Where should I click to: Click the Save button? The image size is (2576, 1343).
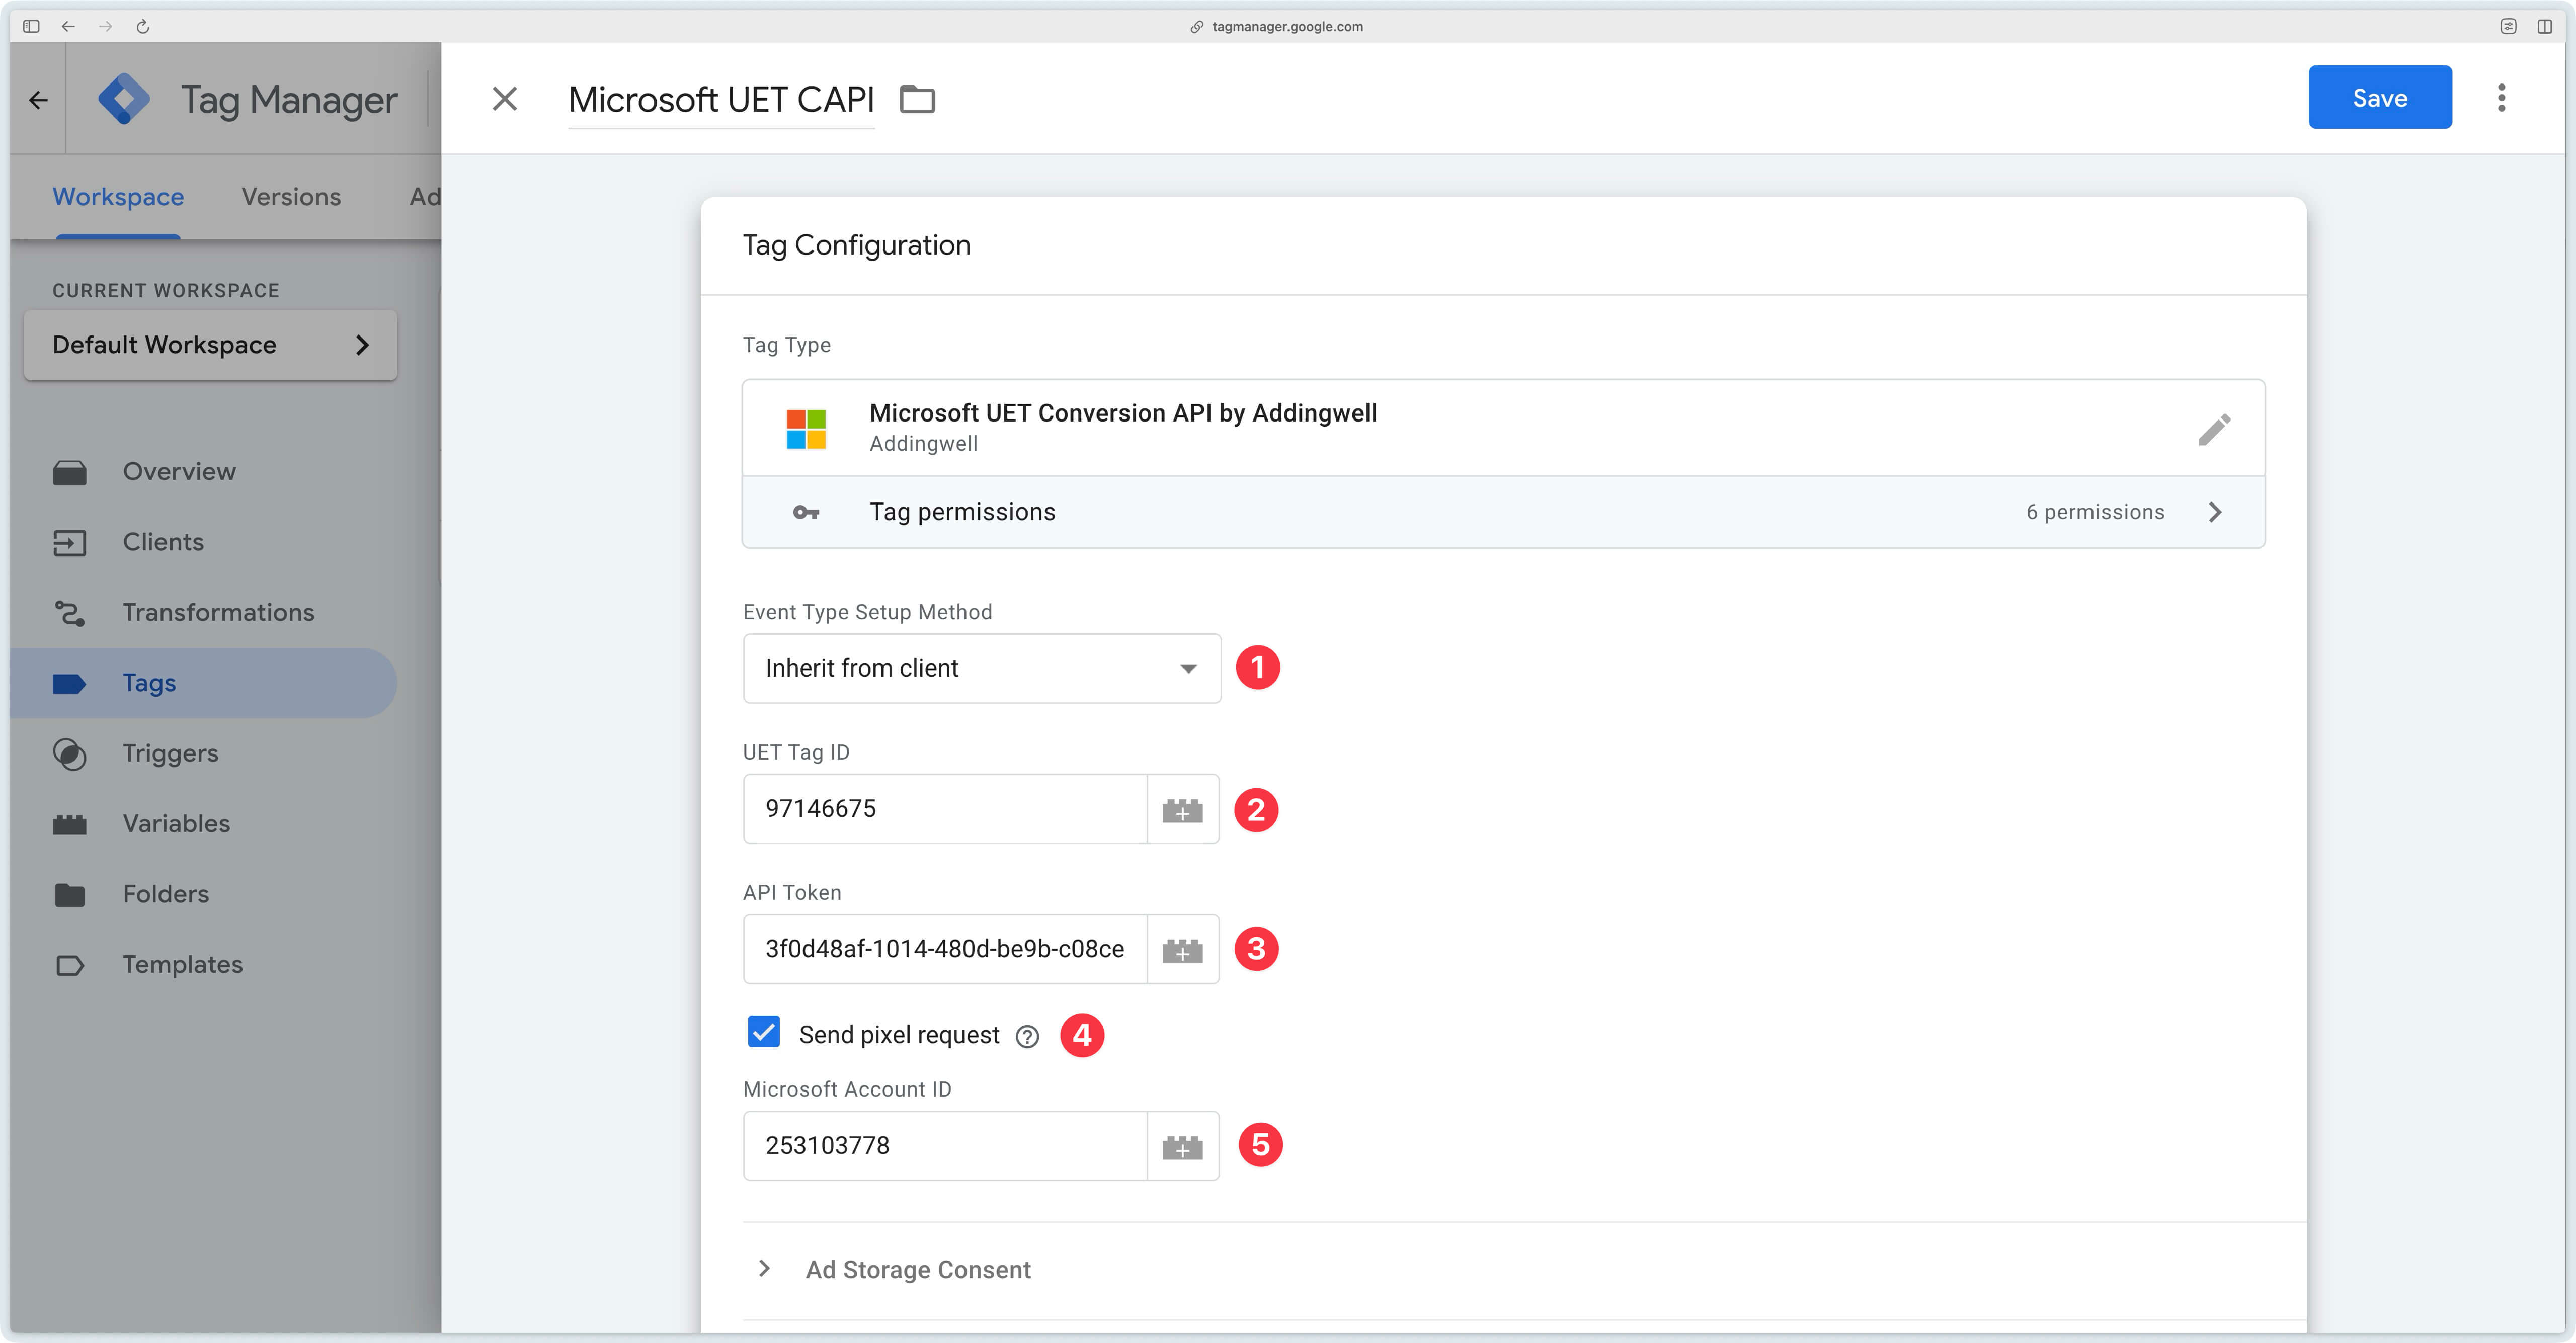[2379, 97]
